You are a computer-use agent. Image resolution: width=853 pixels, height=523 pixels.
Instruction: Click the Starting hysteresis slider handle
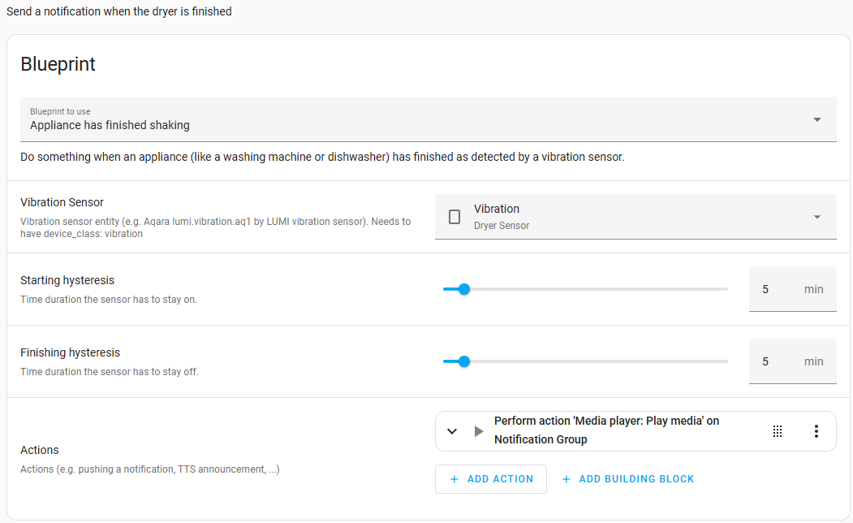464,289
